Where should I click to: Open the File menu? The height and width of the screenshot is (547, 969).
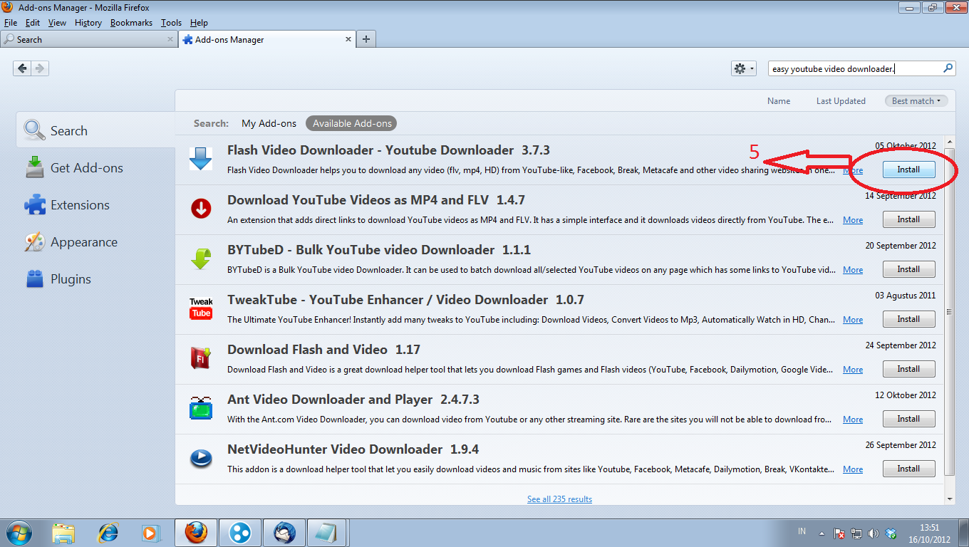[11, 23]
